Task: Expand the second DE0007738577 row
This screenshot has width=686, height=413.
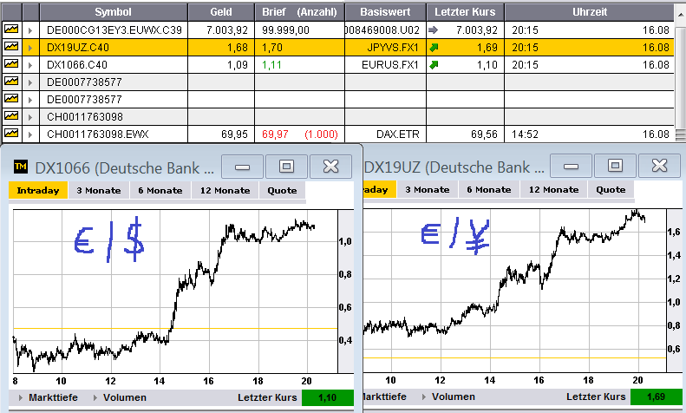Action: tap(30, 100)
